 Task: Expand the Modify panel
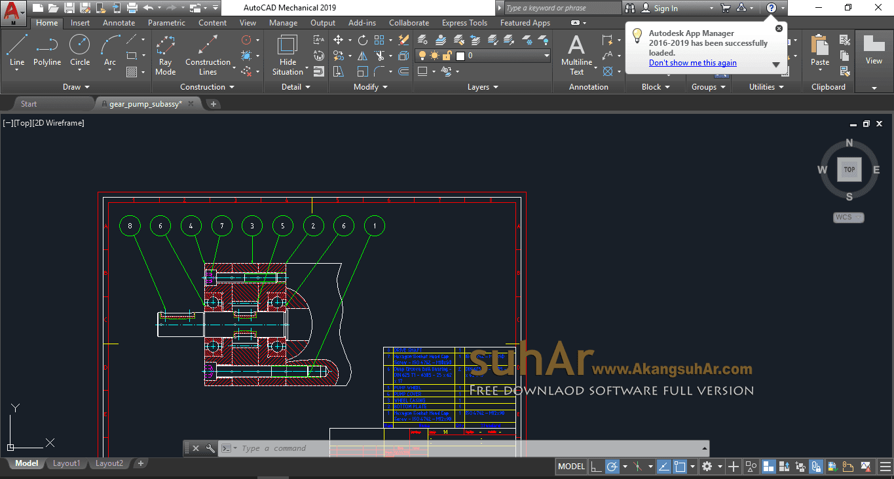pos(371,87)
